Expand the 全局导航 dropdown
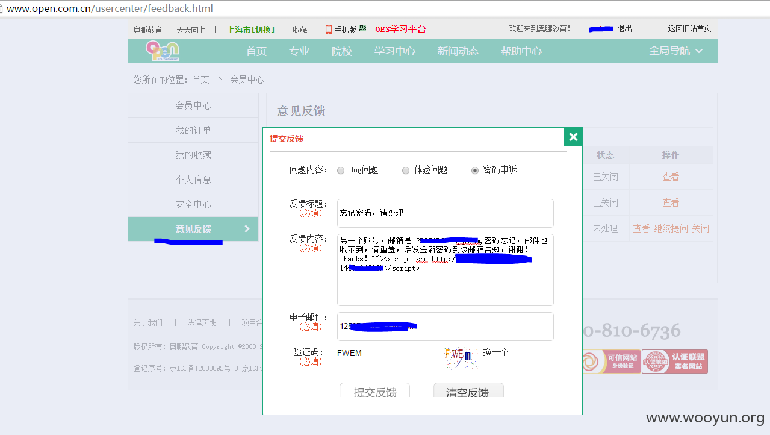Viewport: 770px width, 435px height. [x=675, y=51]
